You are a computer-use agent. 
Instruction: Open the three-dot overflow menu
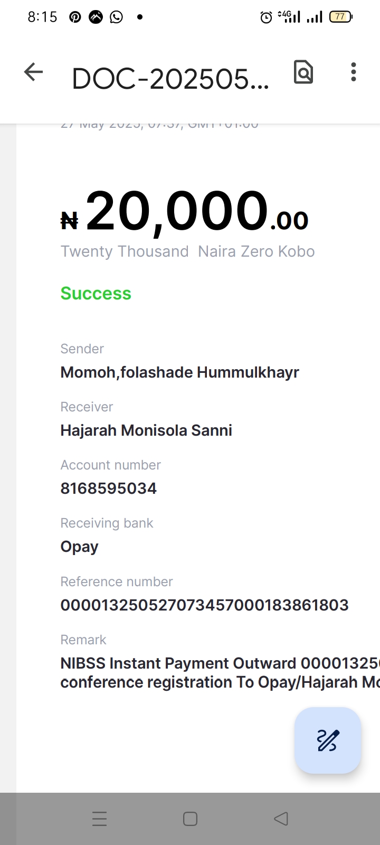click(x=354, y=72)
